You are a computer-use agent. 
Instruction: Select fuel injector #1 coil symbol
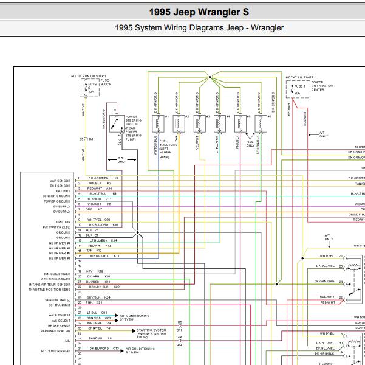click(x=158, y=123)
